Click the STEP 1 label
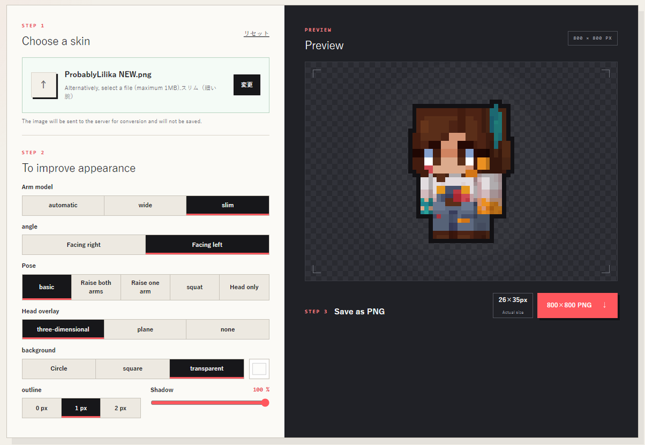Viewport: 645px width, 445px height. click(33, 26)
